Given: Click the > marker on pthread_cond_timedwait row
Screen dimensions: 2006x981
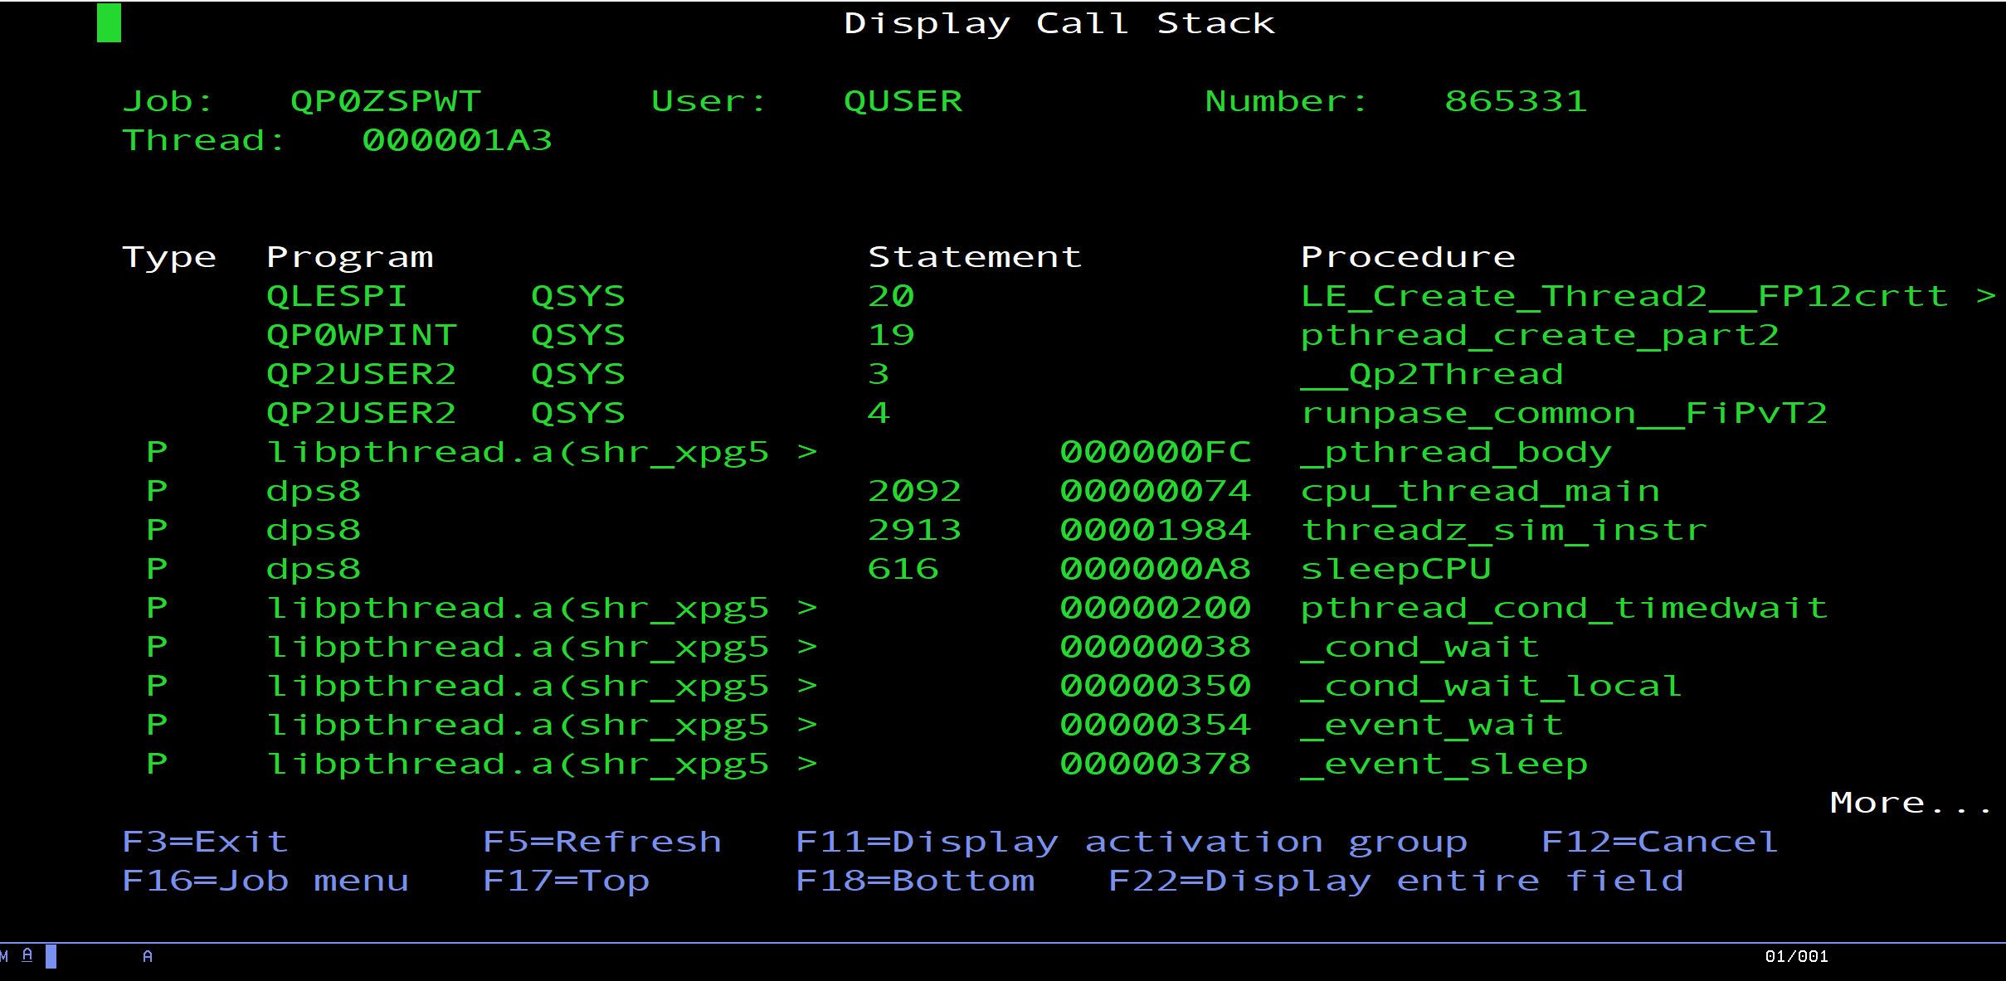Looking at the screenshot, I should [x=807, y=608].
